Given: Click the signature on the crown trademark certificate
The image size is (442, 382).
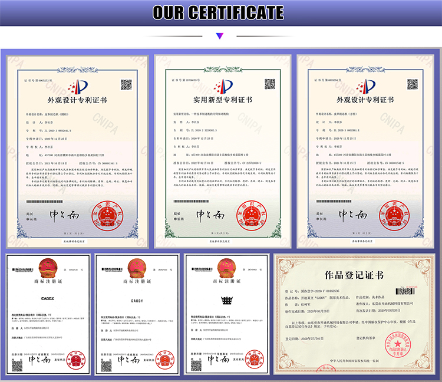Looking at the screenshot, I should (x=219, y=360).
